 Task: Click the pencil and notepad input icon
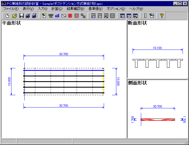point(44,16)
